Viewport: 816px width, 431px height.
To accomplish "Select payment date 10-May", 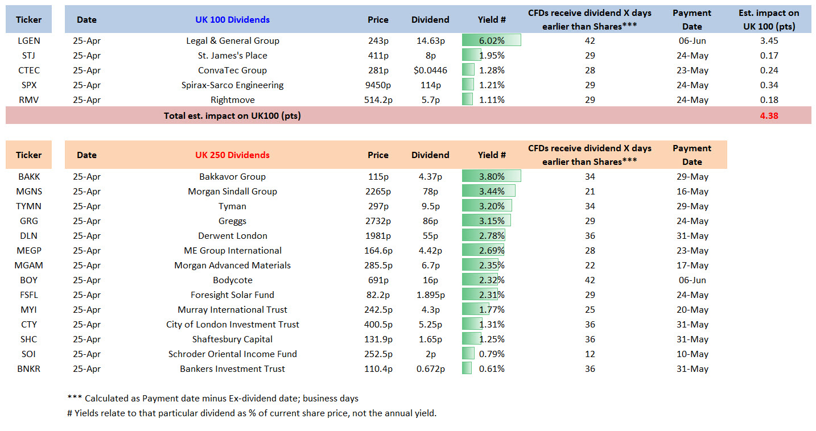I will coord(692,354).
